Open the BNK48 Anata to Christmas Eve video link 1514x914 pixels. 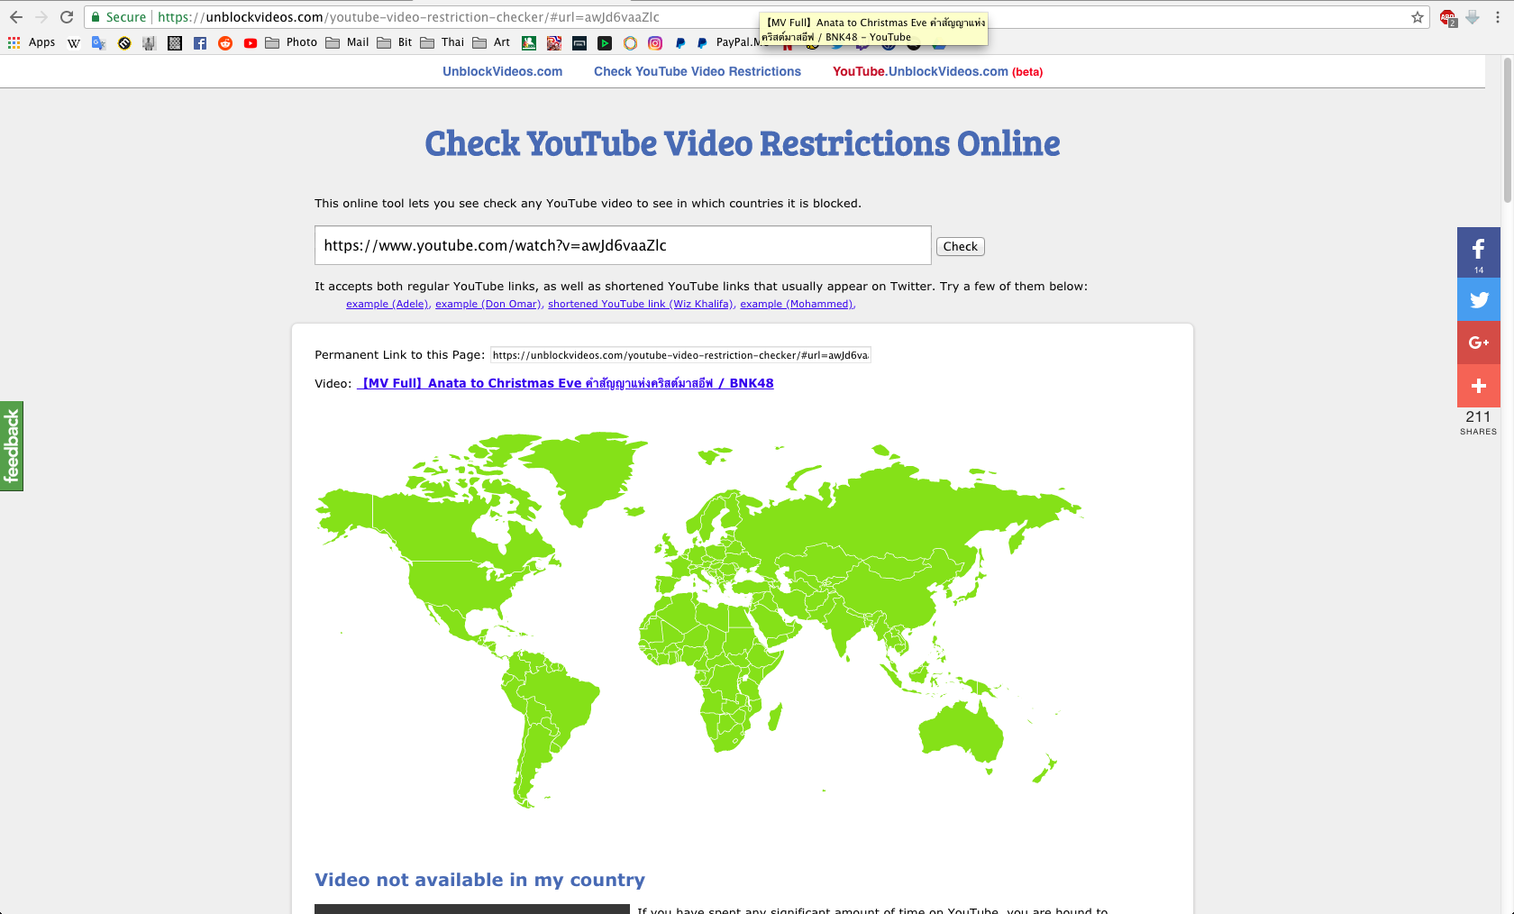(565, 383)
